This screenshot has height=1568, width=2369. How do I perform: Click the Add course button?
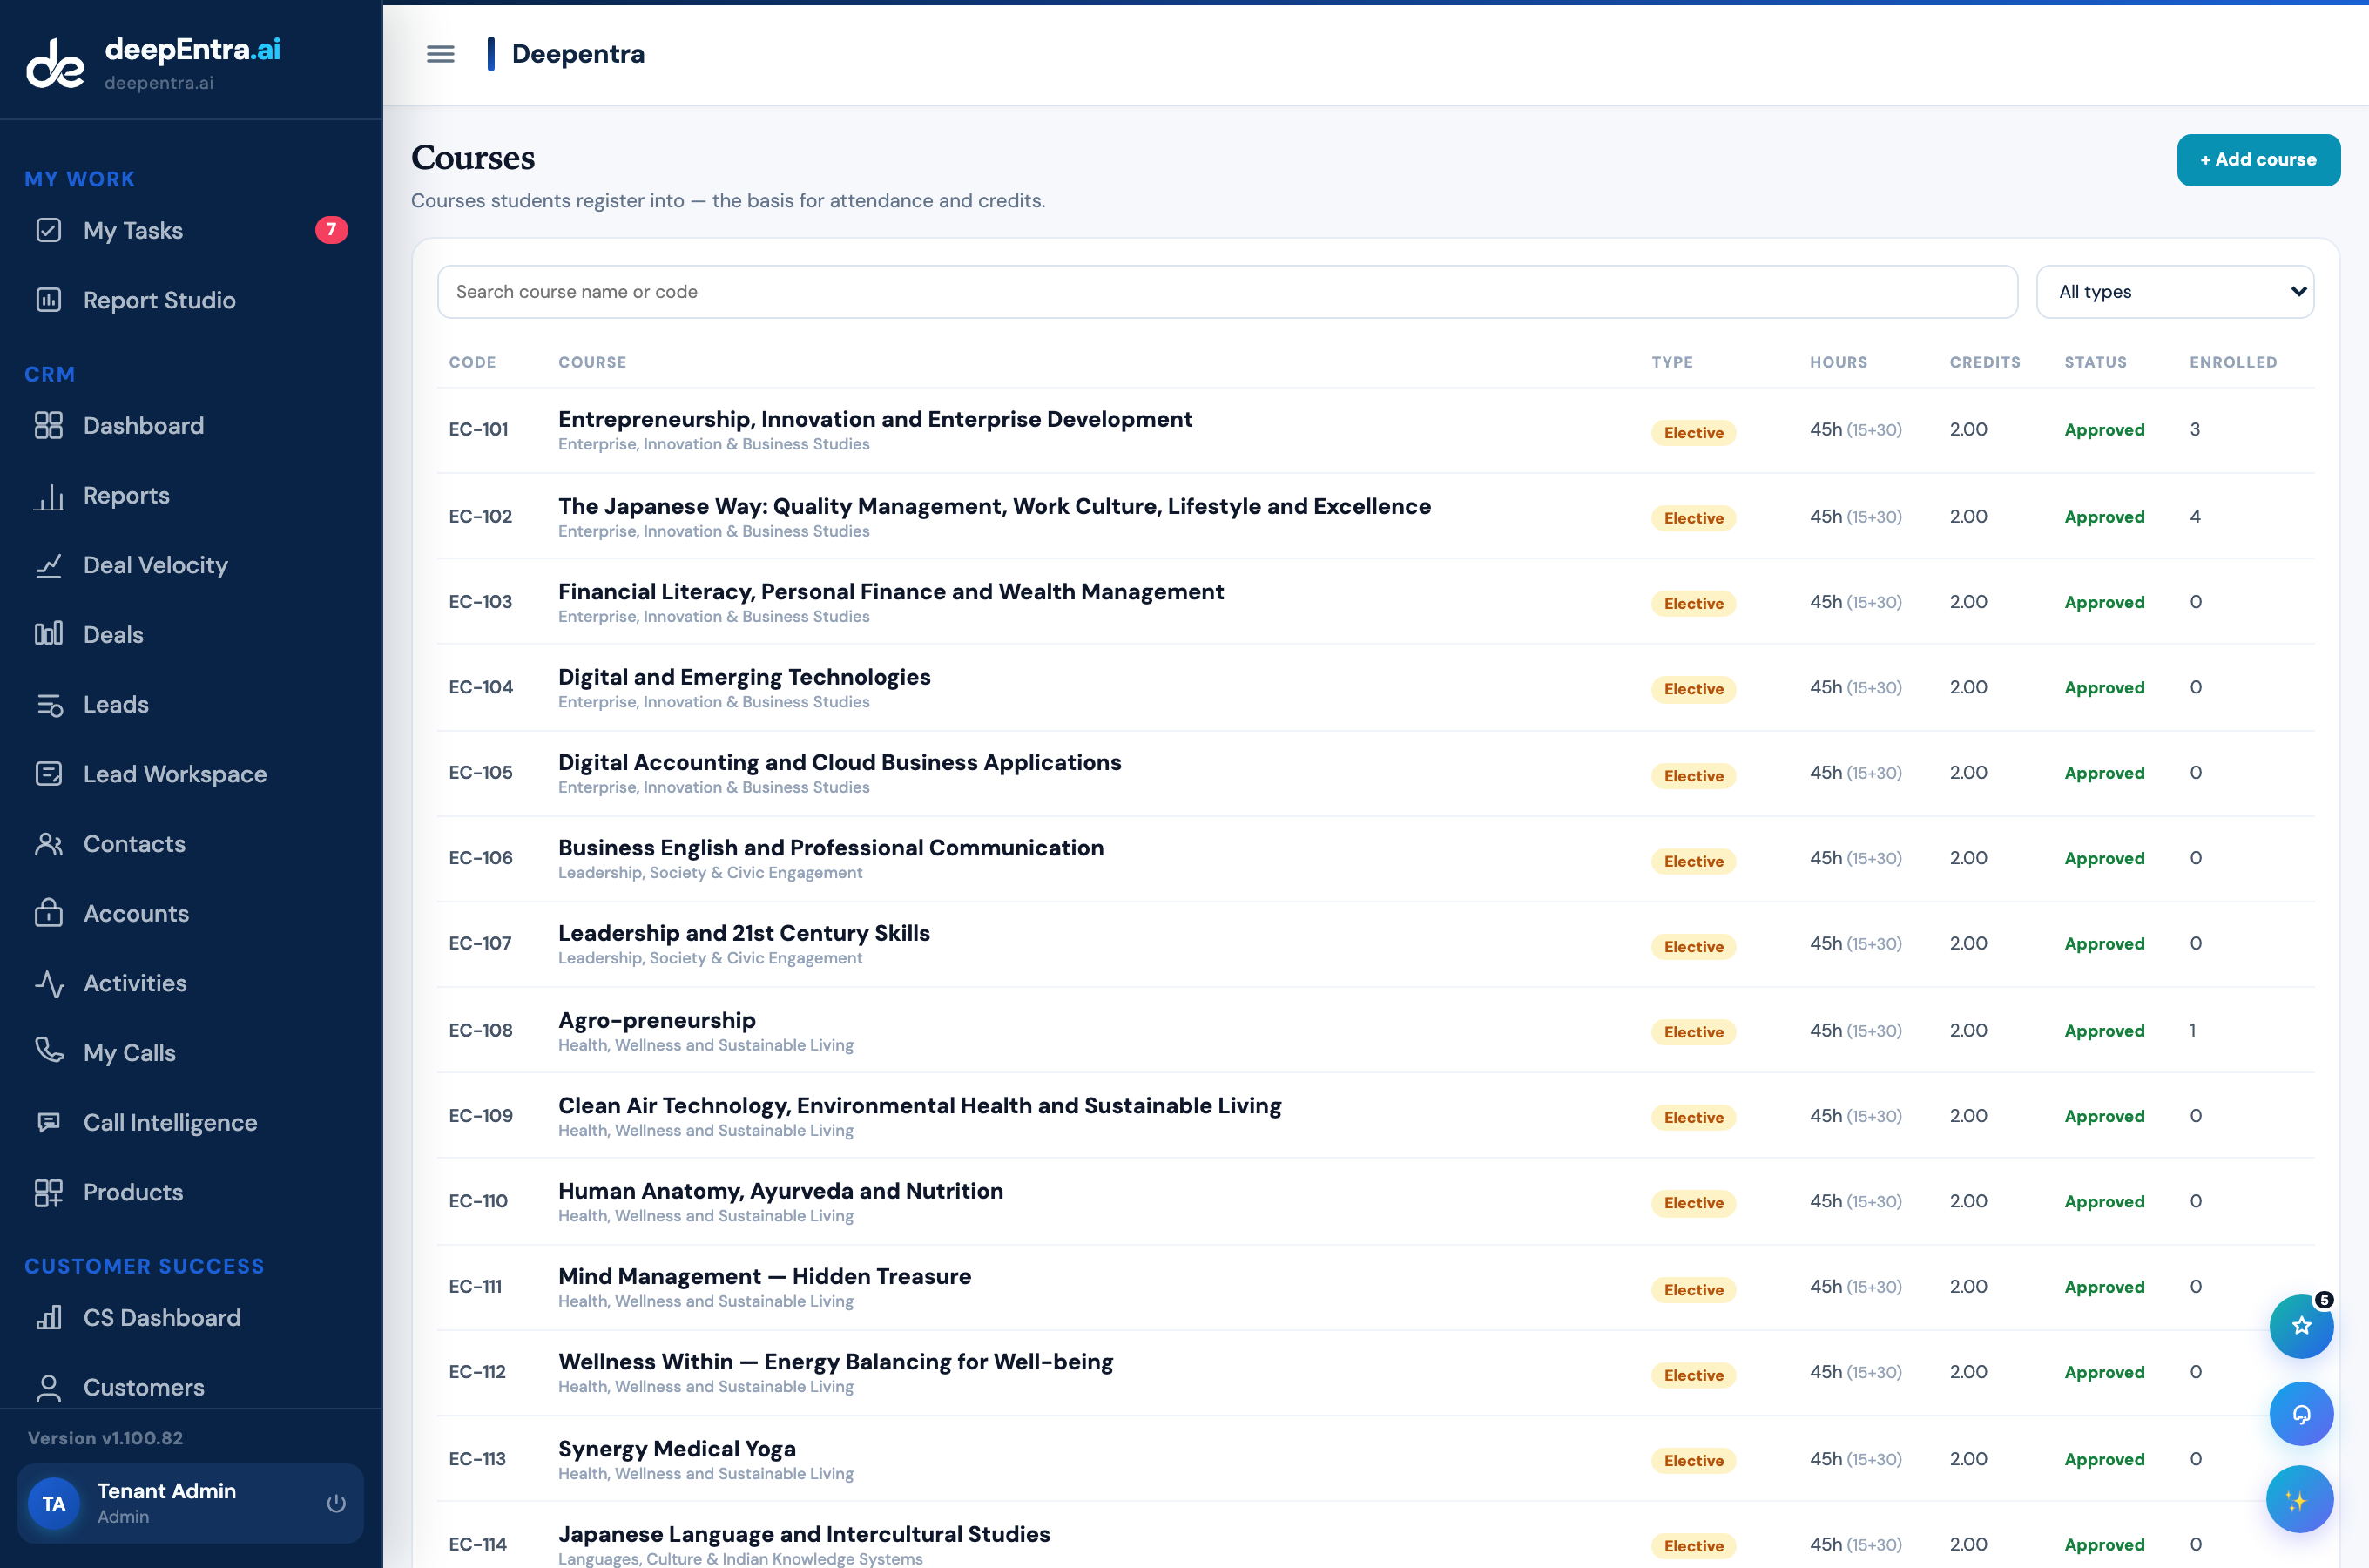[2258, 160]
